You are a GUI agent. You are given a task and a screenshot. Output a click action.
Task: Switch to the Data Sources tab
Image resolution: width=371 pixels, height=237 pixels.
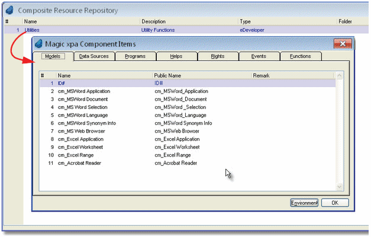93,56
